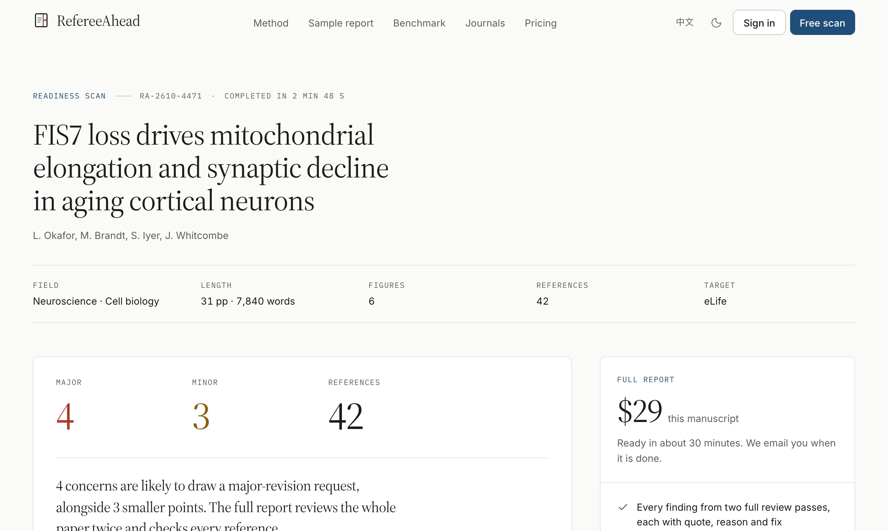The image size is (888, 531).
Task: Click 'this manuscript' beside the price
Action: coord(703,419)
